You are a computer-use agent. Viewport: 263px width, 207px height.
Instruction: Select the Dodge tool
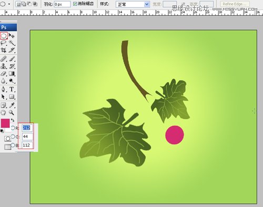click(x=12, y=81)
